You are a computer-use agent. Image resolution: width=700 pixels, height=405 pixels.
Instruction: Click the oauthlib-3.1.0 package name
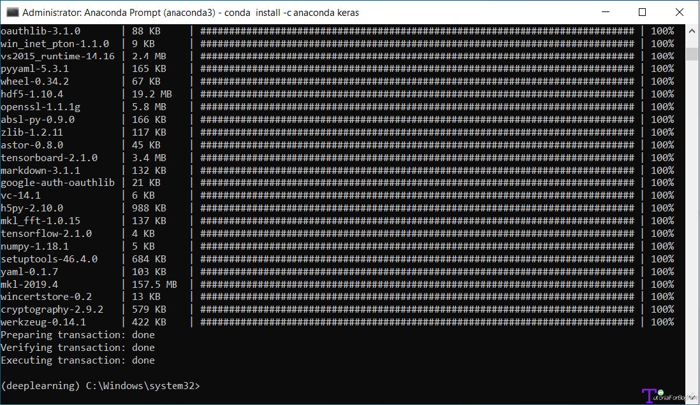tap(41, 31)
